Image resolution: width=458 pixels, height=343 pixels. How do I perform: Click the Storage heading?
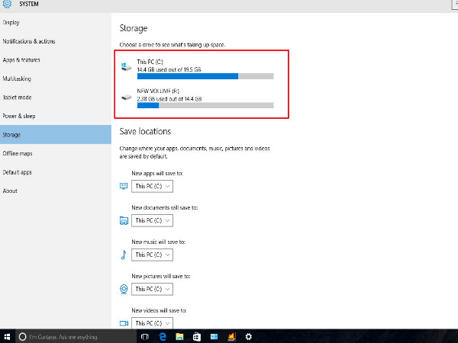(x=134, y=28)
